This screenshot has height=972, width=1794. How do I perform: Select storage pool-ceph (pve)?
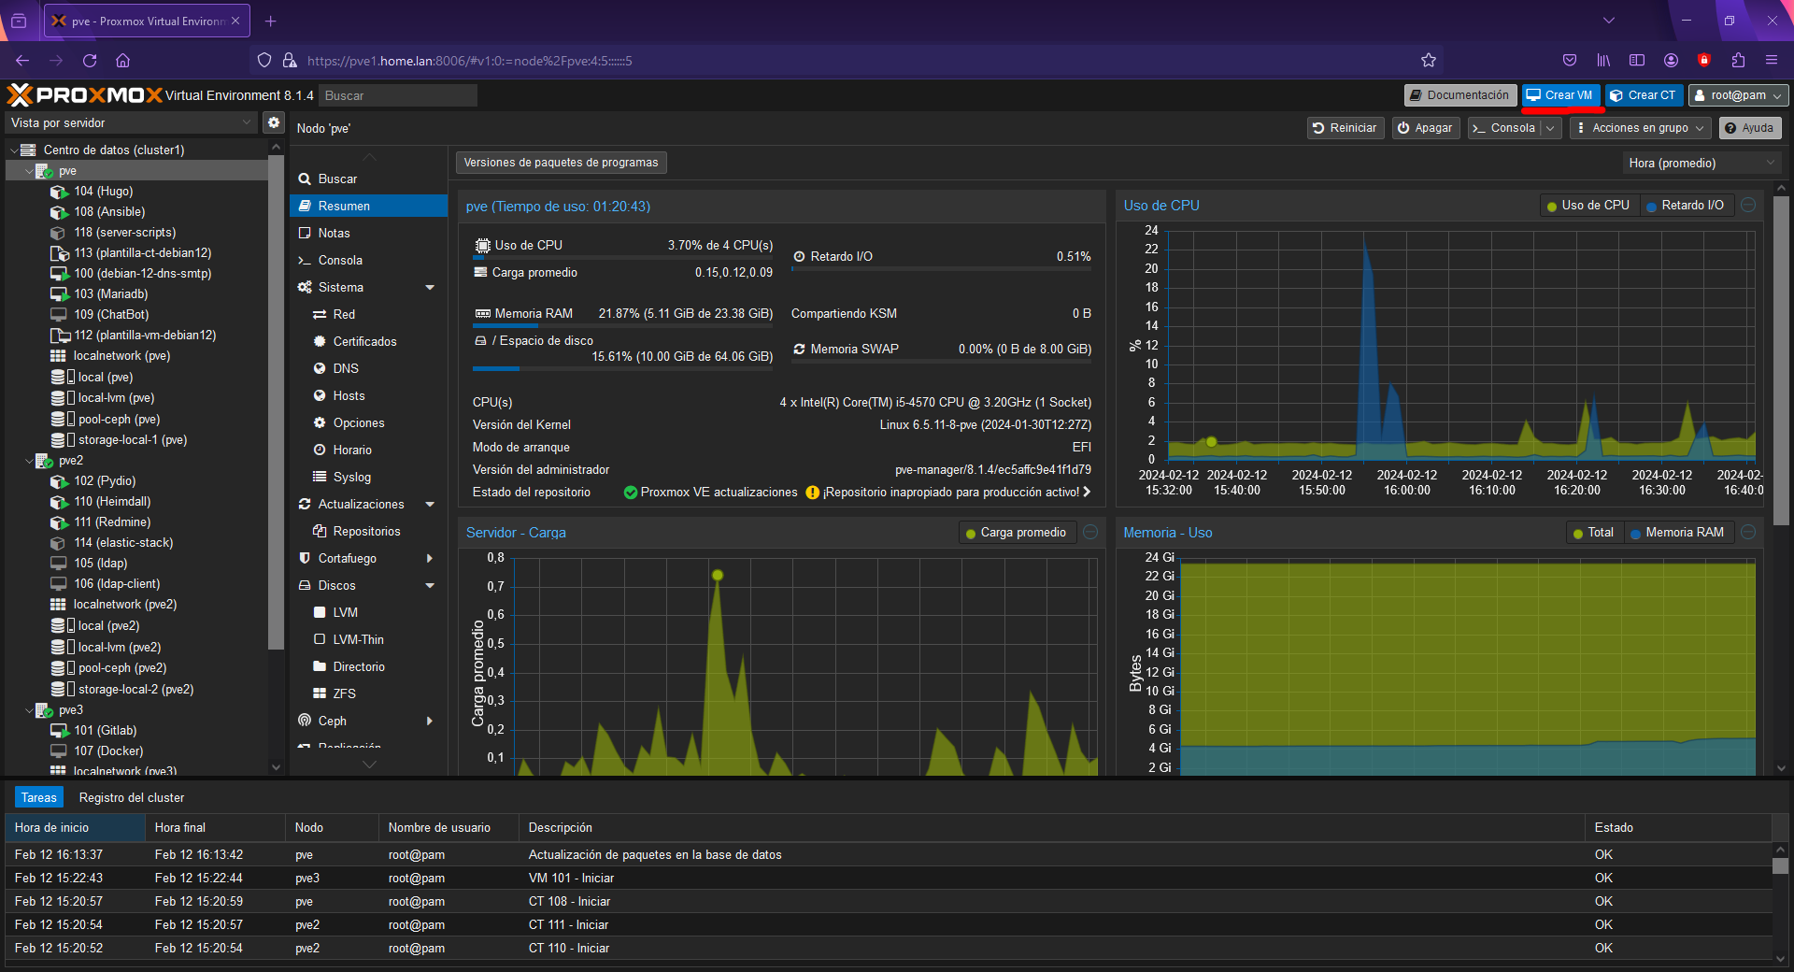coord(119,420)
